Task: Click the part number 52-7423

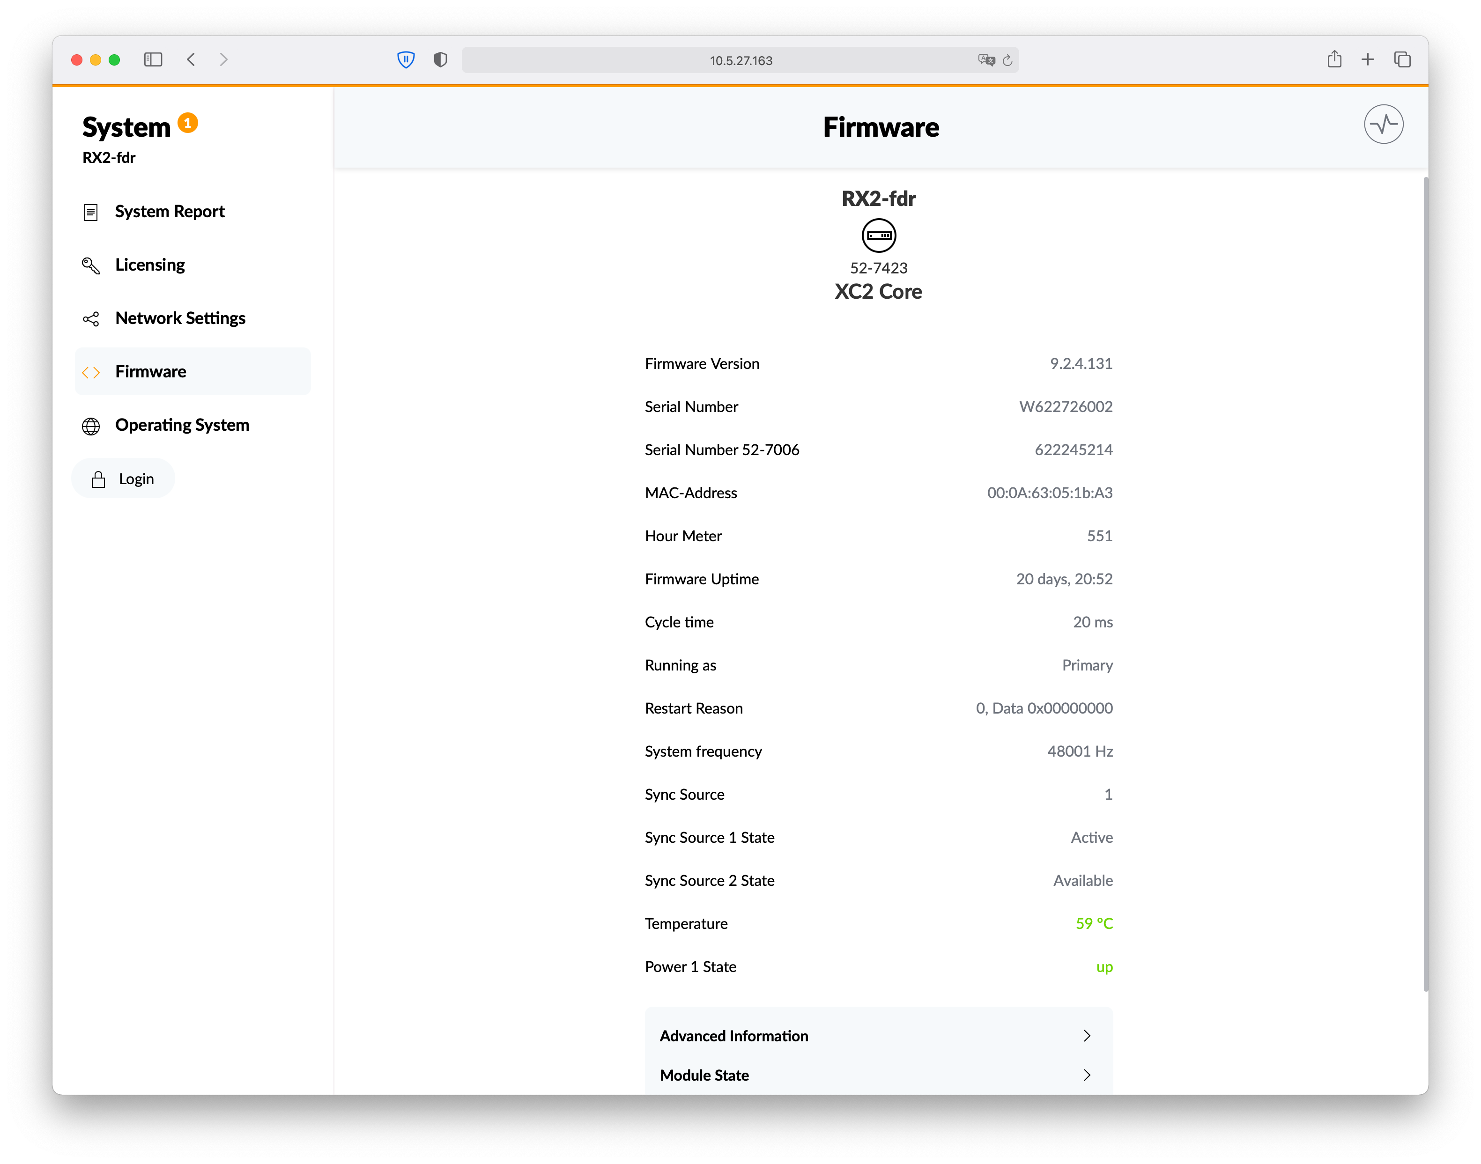Action: coord(879,268)
